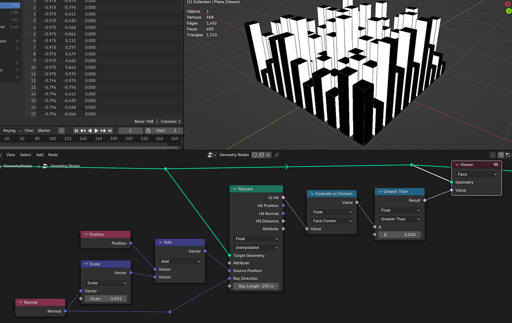Click GeometryNodes modifier in the breadcrumb
This screenshot has width=512, height=323.
point(17,166)
